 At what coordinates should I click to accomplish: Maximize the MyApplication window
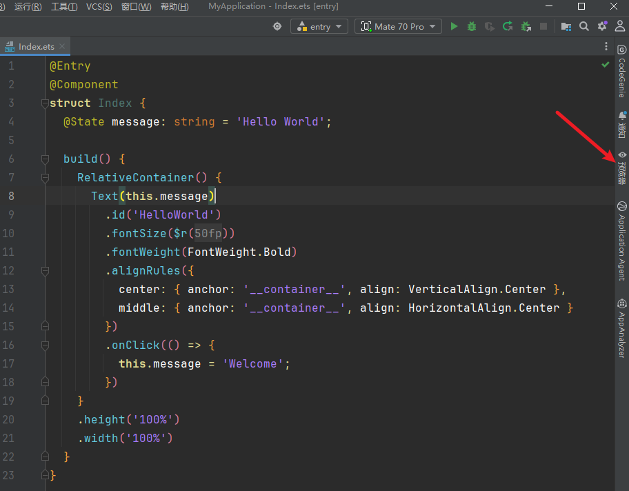pos(581,6)
